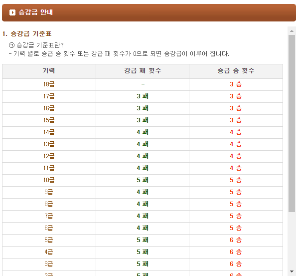Image resolution: width=297 pixels, height=280 pixels.
Task: Click the 3 패 cell in the 17급 row
Action: 143,96
